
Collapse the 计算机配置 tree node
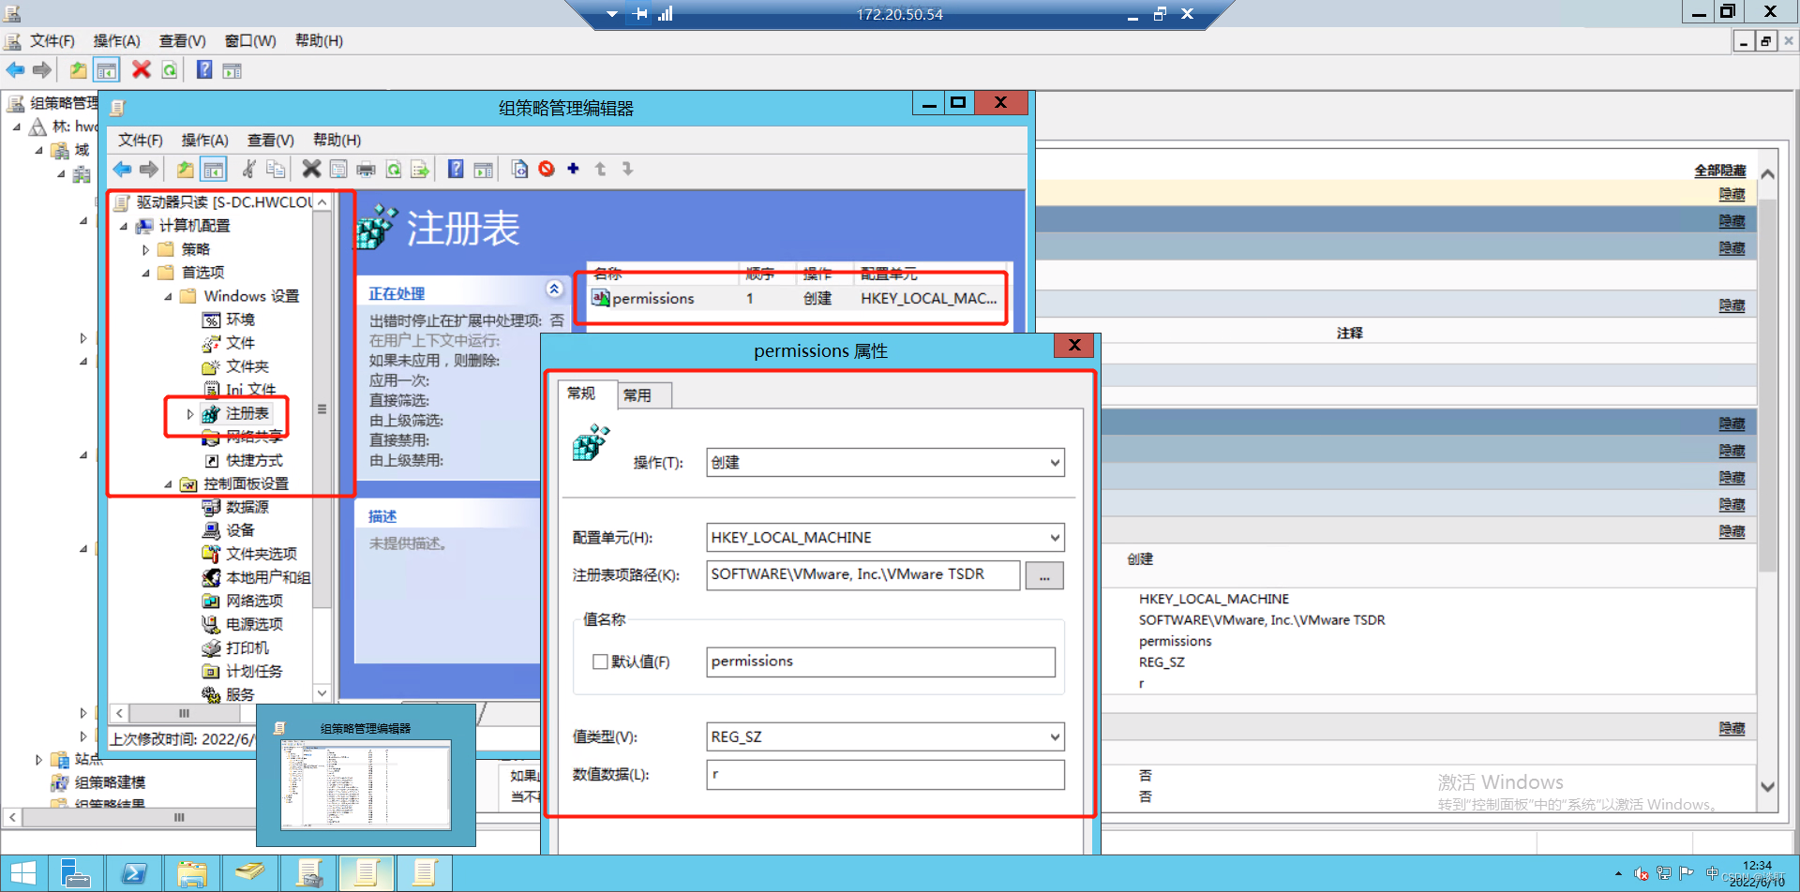123,226
